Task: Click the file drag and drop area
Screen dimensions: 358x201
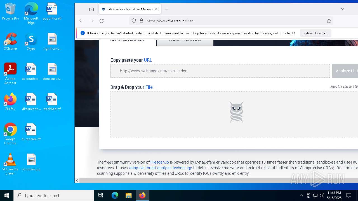Action: pyautogui.click(x=234, y=115)
